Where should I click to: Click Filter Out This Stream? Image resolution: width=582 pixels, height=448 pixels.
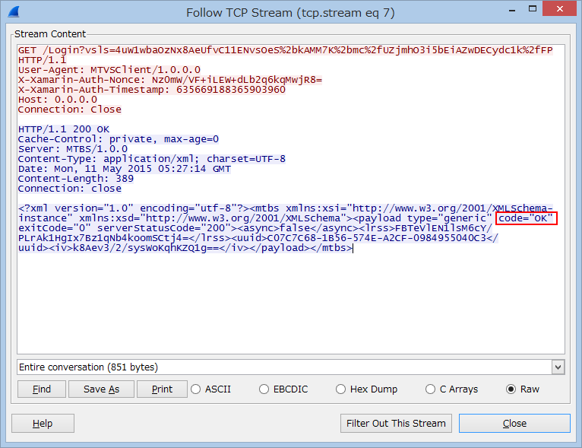pos(396,423)
